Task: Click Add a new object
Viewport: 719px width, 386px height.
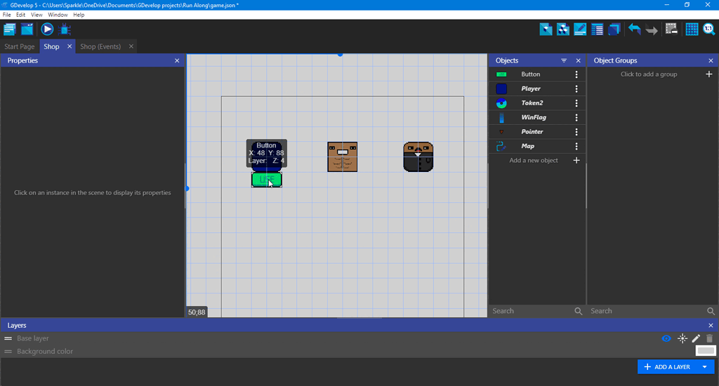Action: pyautogui.click(x=534, y=161)
